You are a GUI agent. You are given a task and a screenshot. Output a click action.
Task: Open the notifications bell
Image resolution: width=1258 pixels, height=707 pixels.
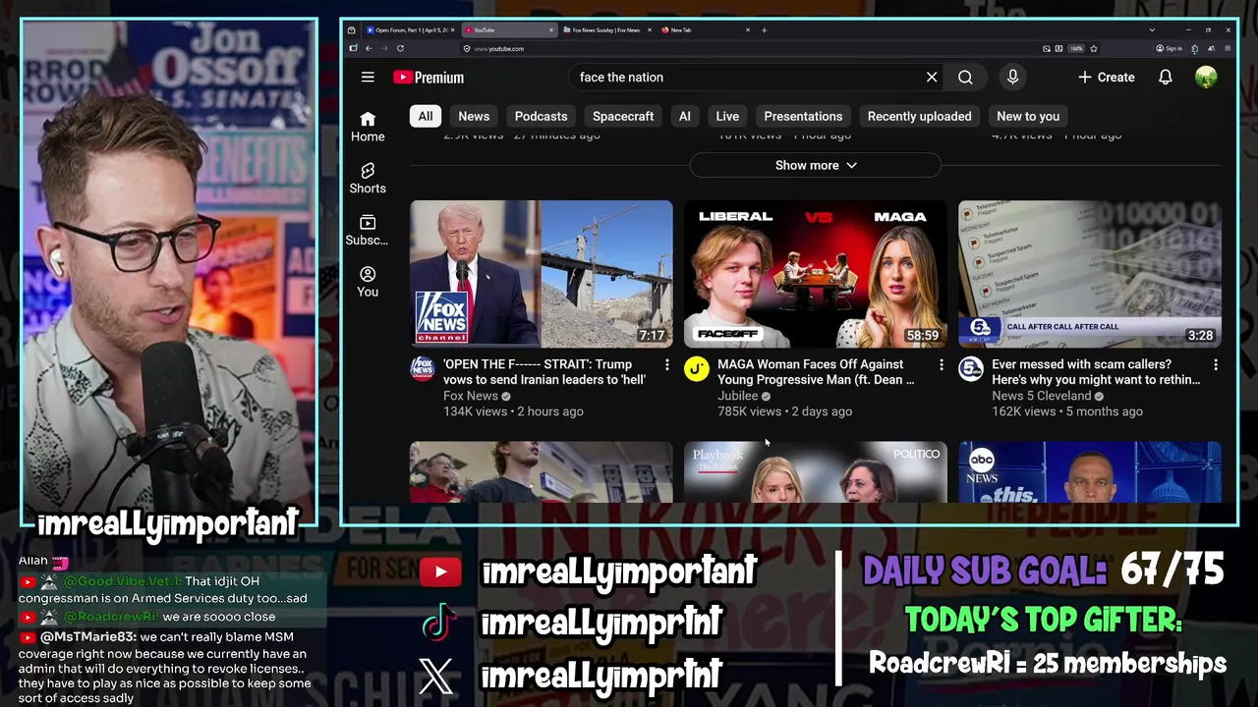click(x=1166, y=78)
